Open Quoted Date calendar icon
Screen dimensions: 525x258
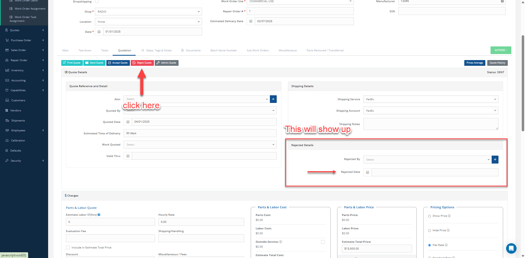click(128, 122)
